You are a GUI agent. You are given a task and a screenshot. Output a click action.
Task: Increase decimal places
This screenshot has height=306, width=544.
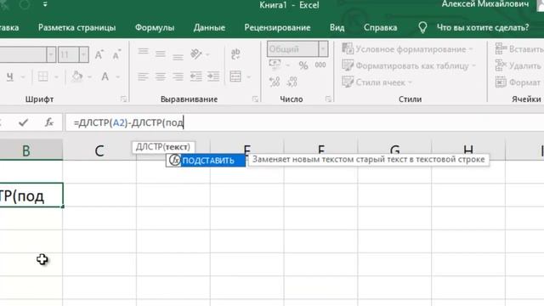pos(275,82)
